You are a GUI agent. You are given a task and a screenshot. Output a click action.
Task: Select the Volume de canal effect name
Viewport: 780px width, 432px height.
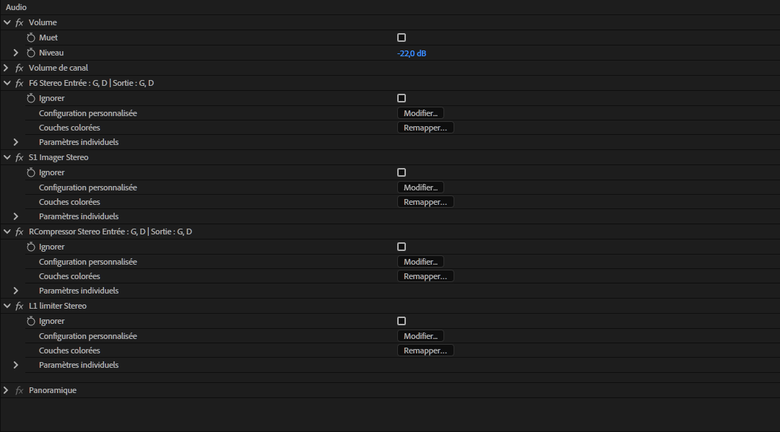coord(58,68)
